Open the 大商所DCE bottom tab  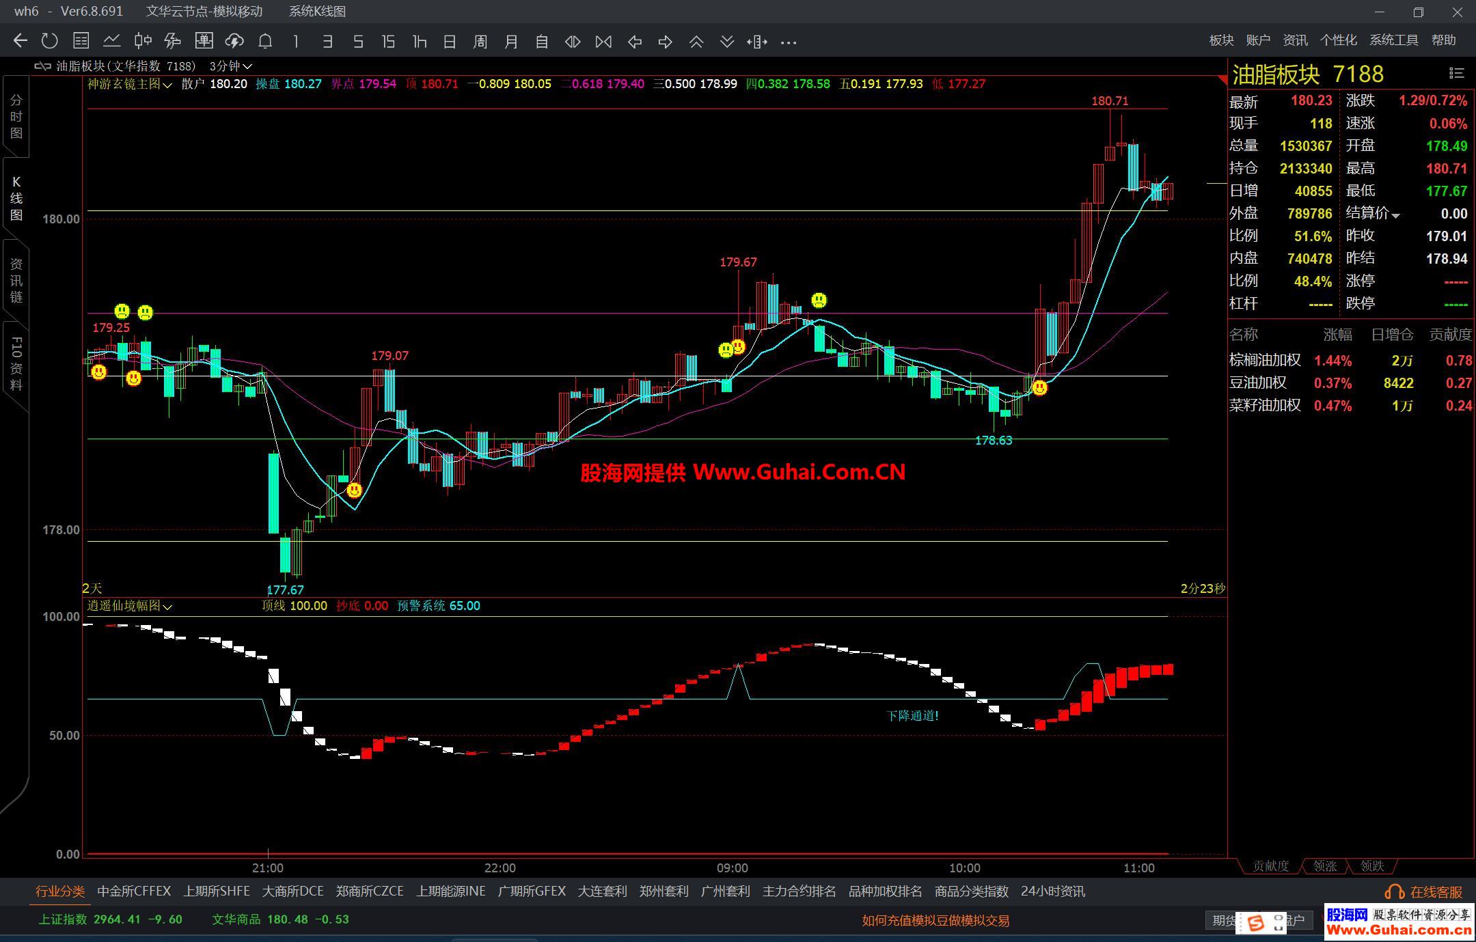point(293,891)
